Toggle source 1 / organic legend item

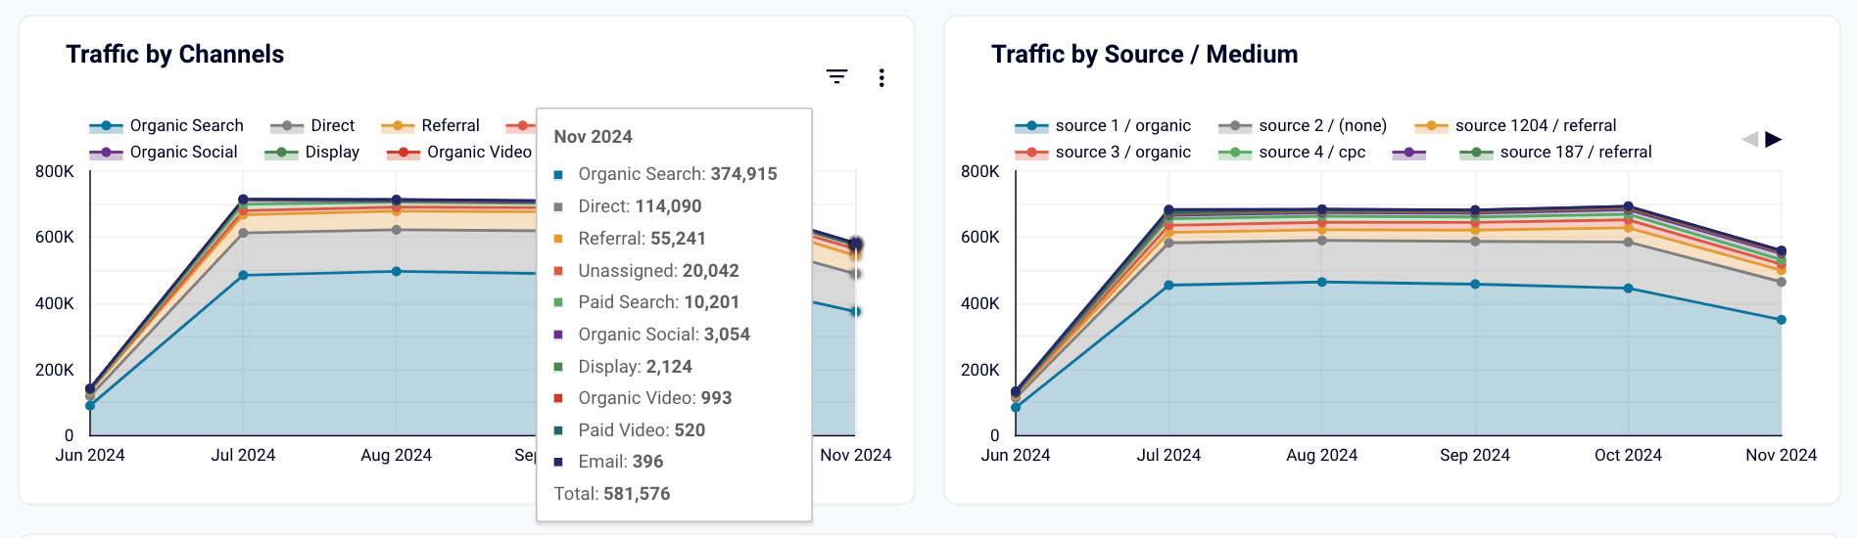coord(1103,125)
